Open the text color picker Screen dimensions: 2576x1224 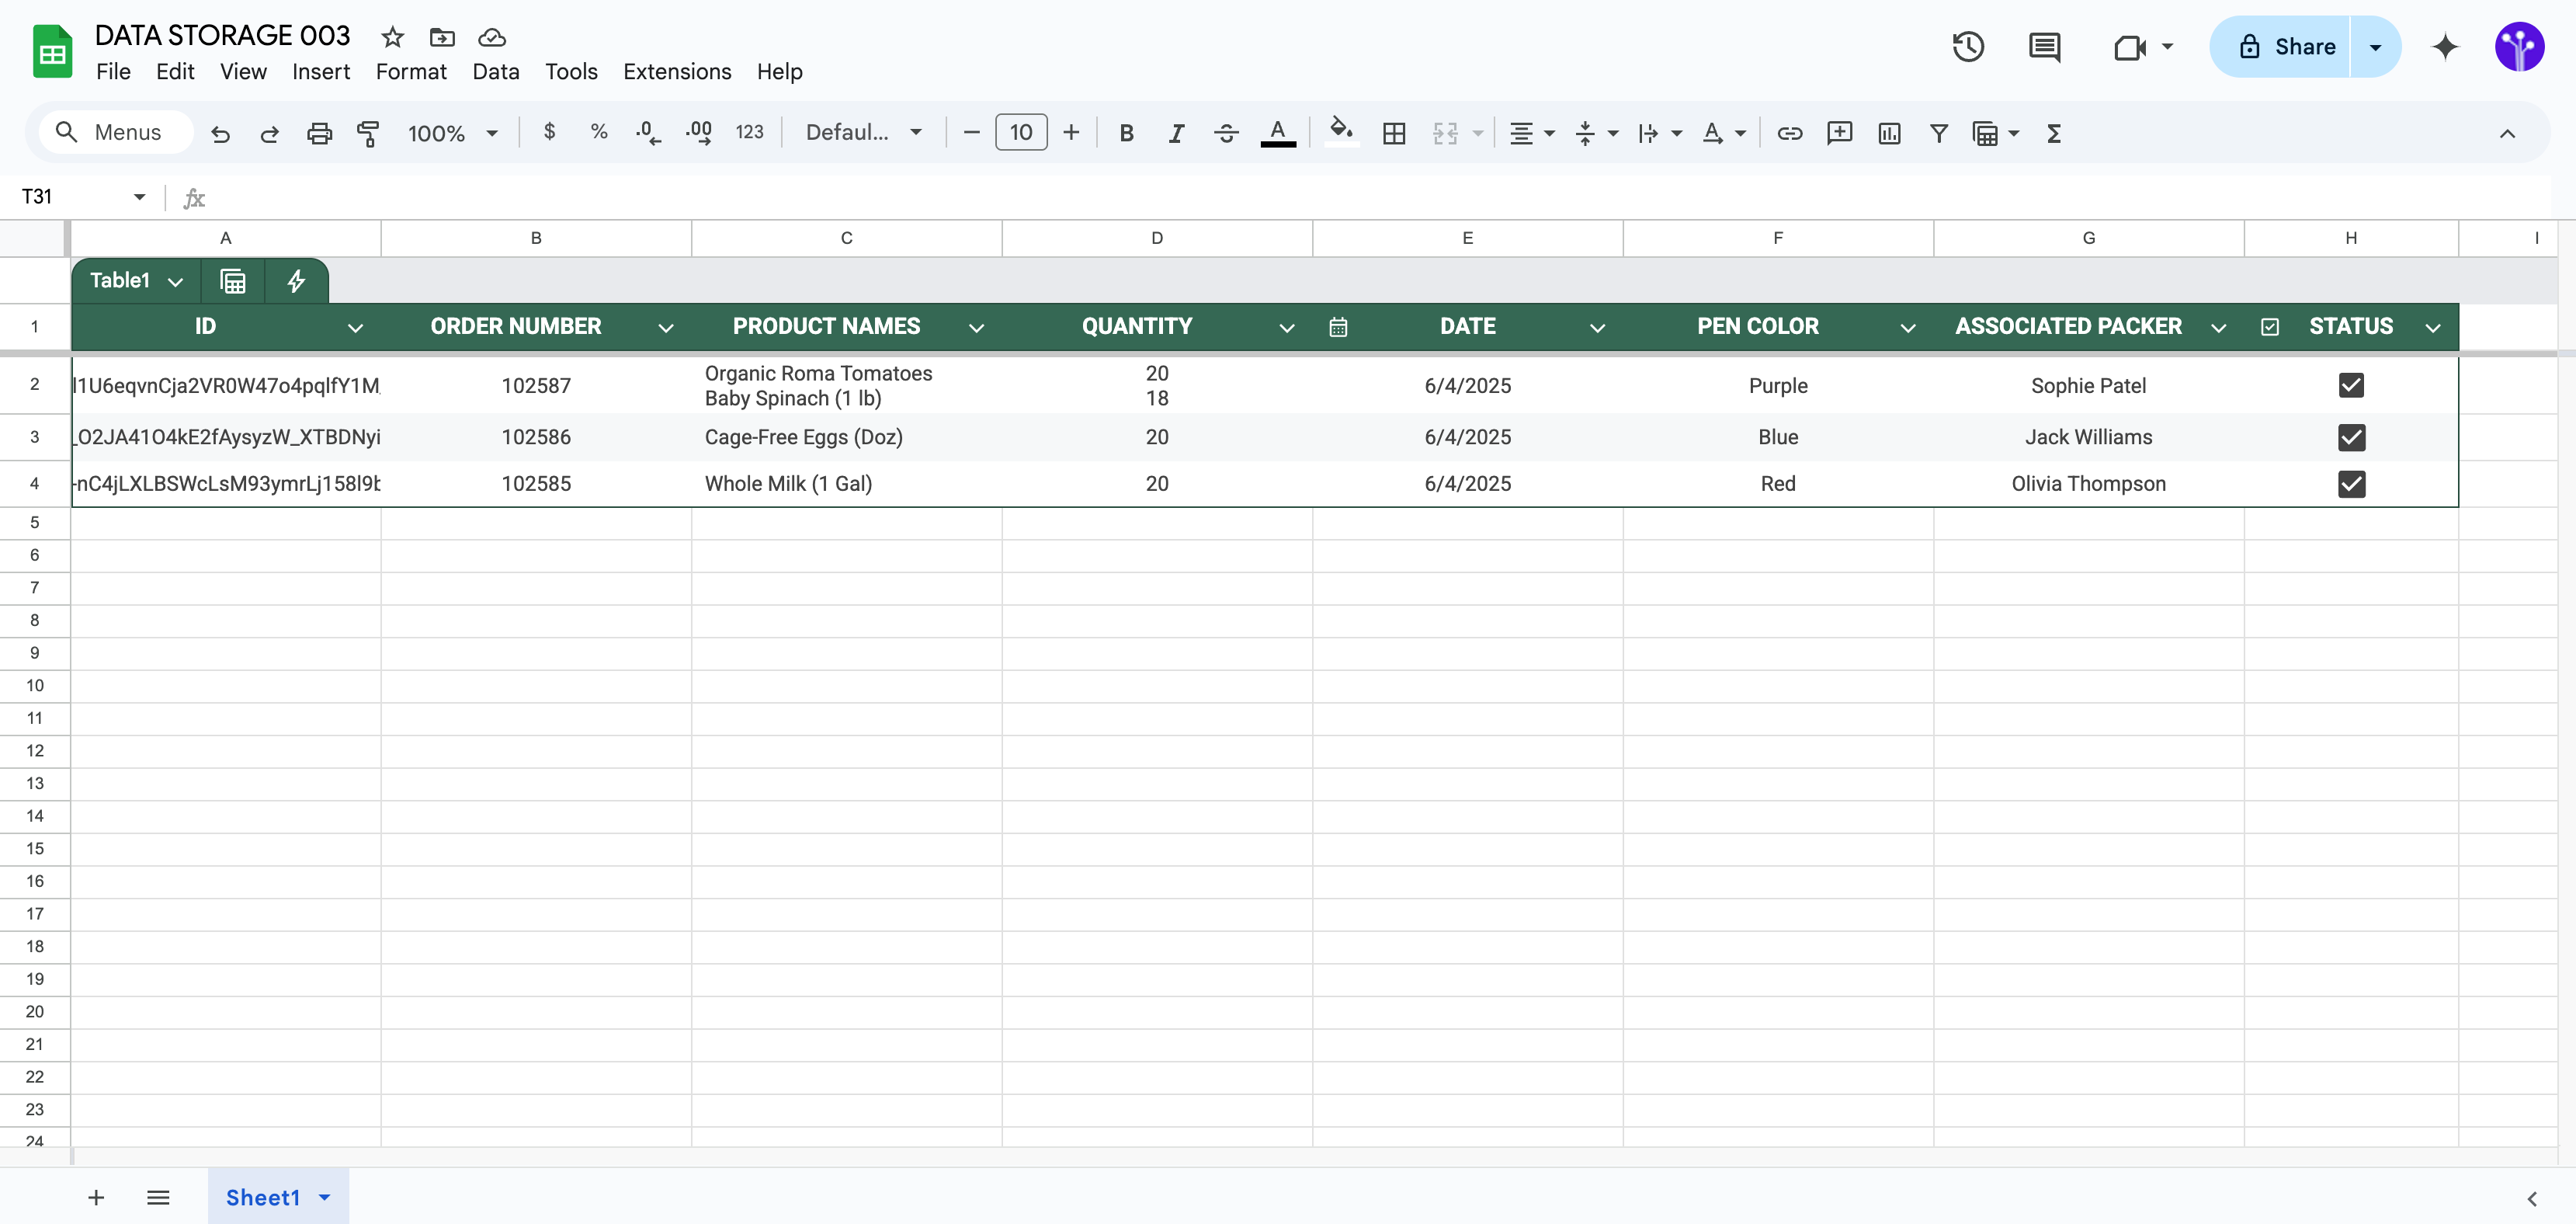[1277, 133]
